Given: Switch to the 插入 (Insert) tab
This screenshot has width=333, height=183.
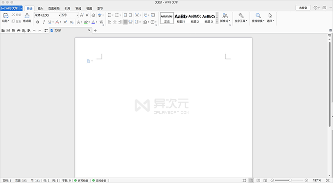Looking at the screenshot, I should (x=40, y=8).
